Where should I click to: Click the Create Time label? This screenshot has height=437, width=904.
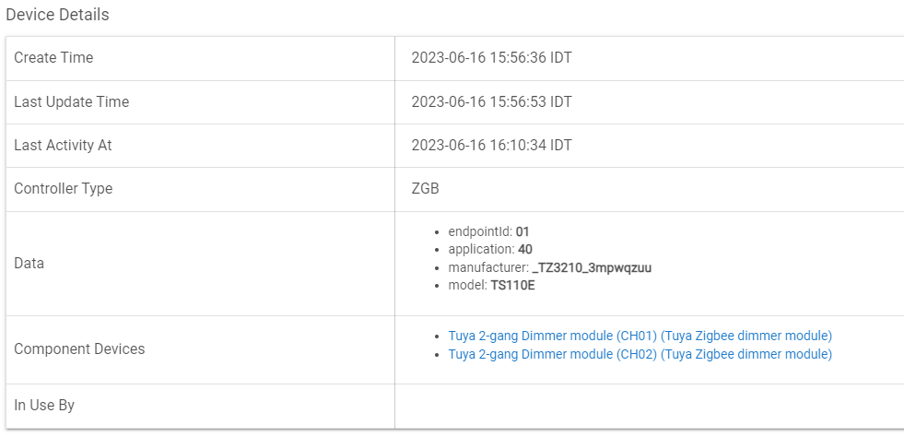click(x=53, y=57)
